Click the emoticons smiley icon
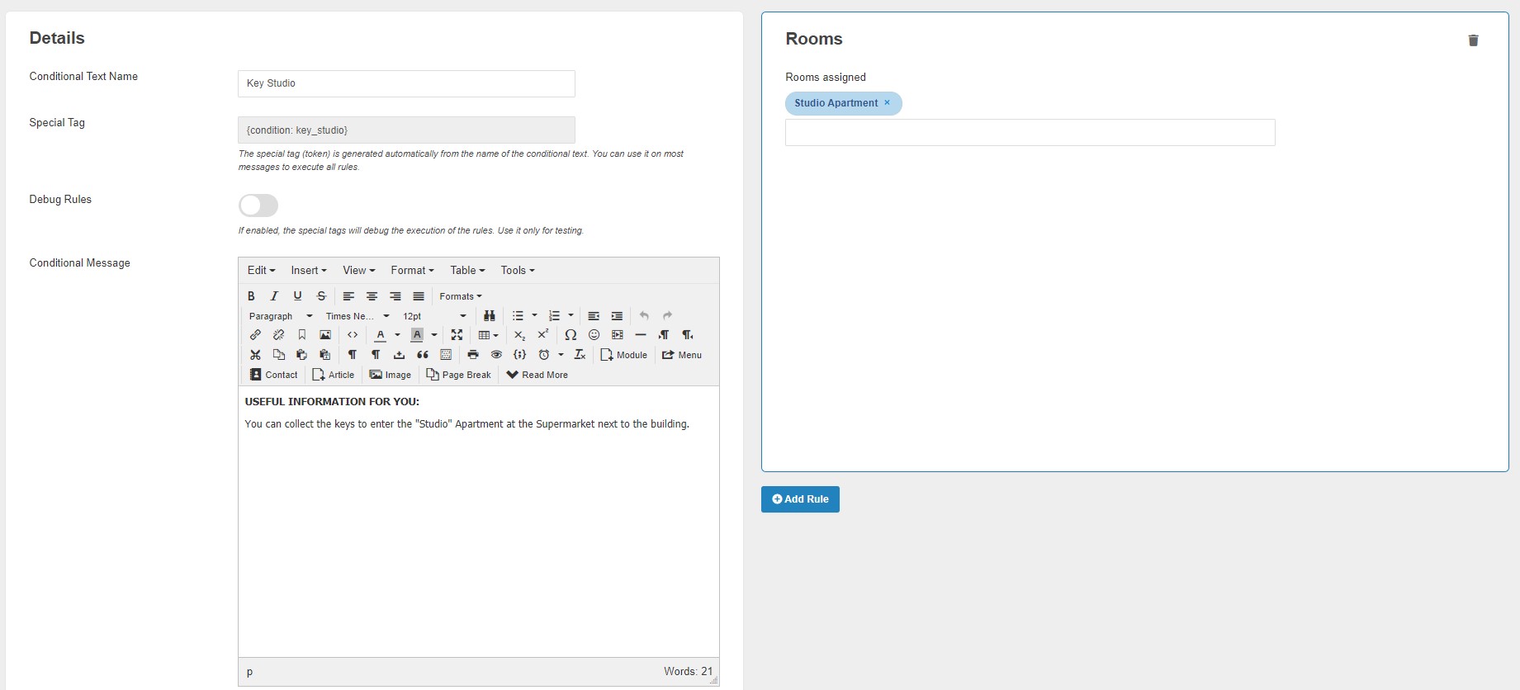Viewport: 1520px width, 690px height. point(594,335)
